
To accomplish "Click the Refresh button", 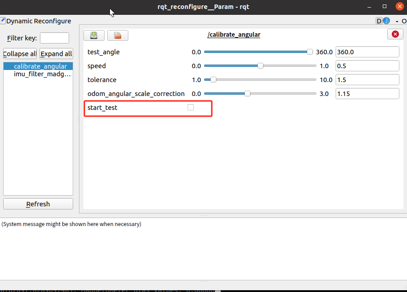I will point(38,204).
